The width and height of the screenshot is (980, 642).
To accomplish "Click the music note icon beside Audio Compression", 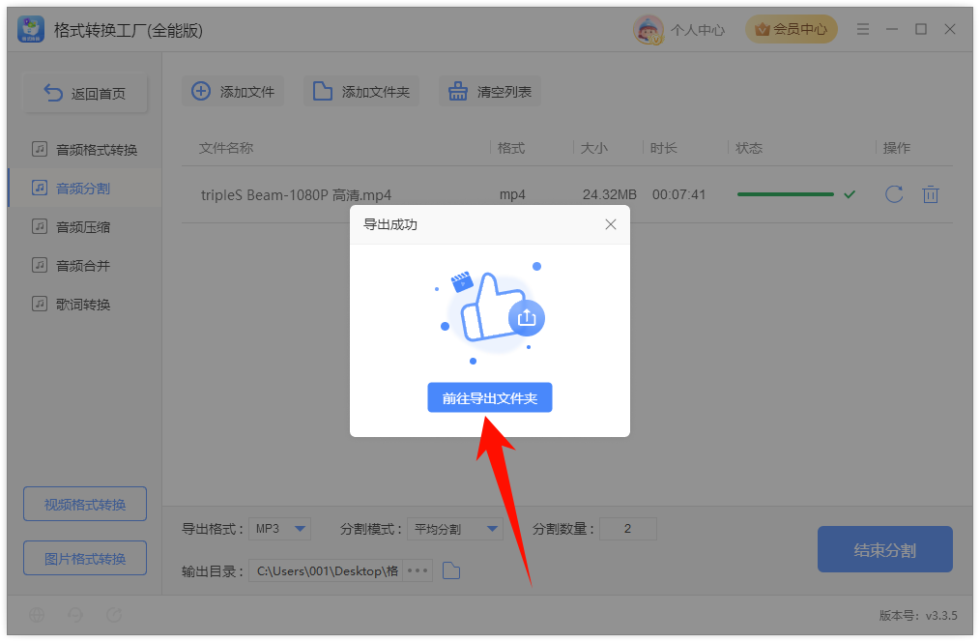I will 40,226.
